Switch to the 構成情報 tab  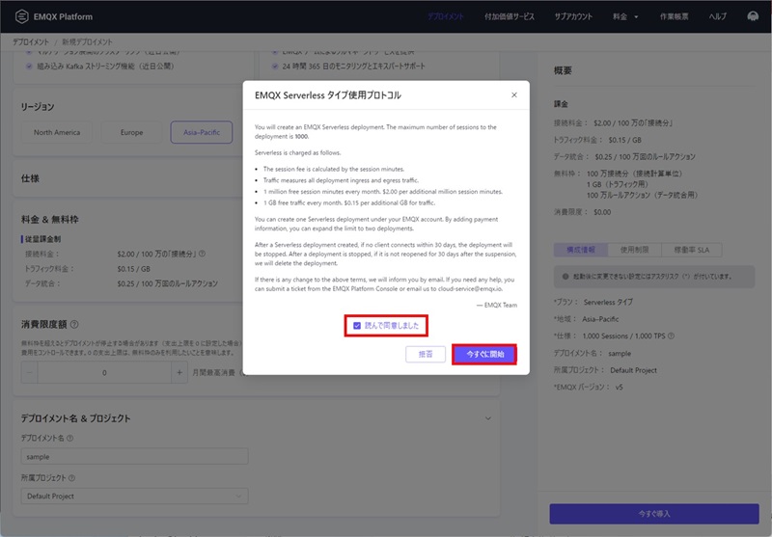point(581,250)
